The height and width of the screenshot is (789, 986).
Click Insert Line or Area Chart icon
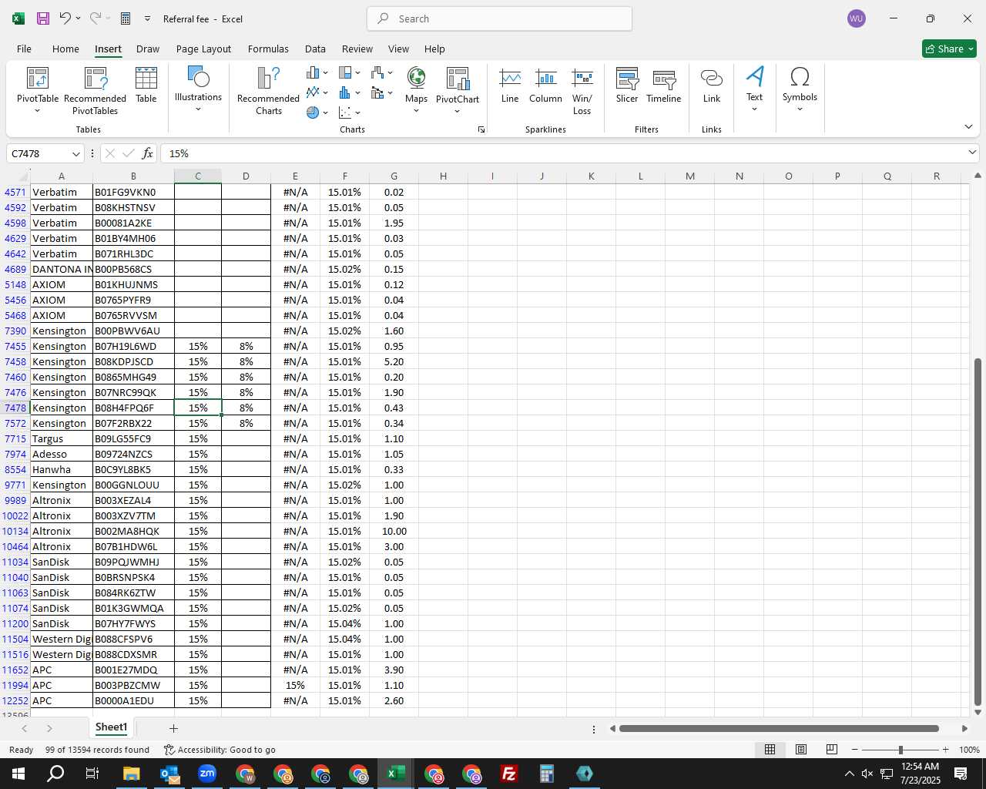click(x=313, y=92)
